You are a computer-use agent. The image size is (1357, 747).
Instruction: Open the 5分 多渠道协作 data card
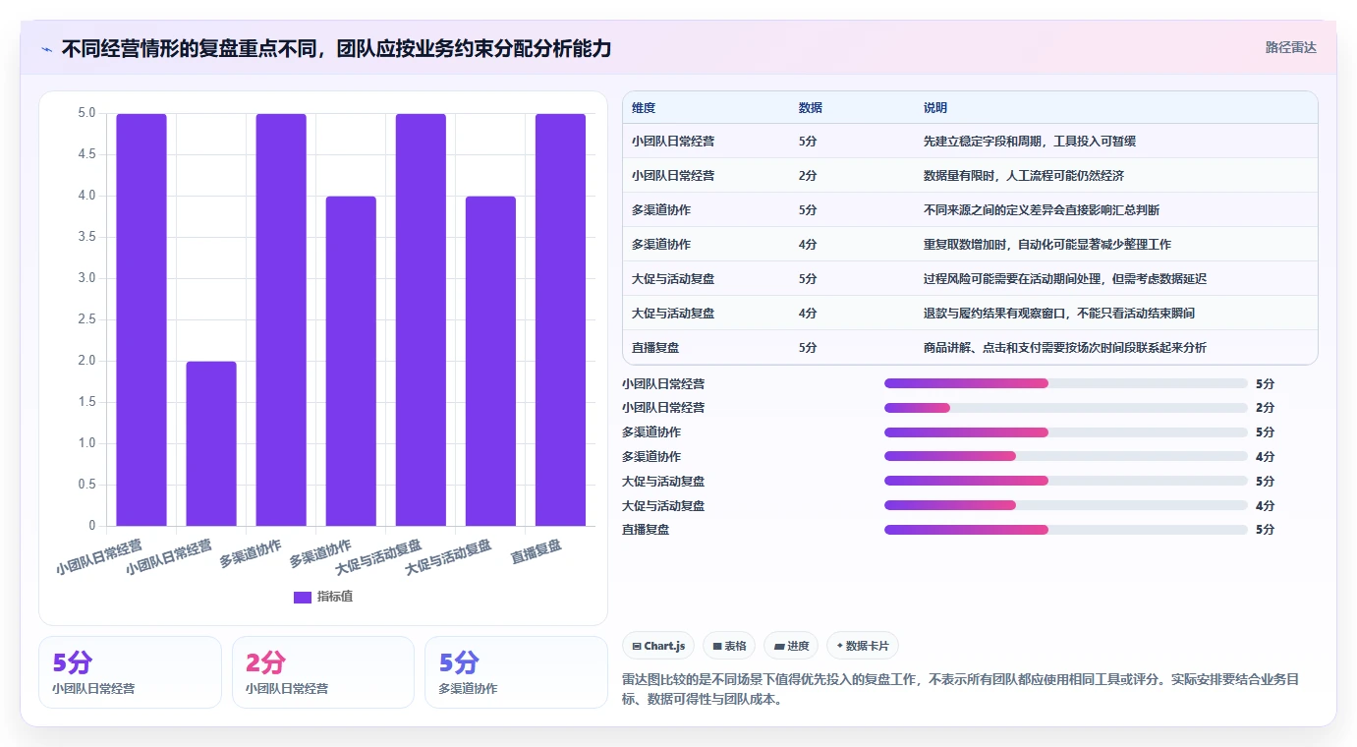coord(516,672)
